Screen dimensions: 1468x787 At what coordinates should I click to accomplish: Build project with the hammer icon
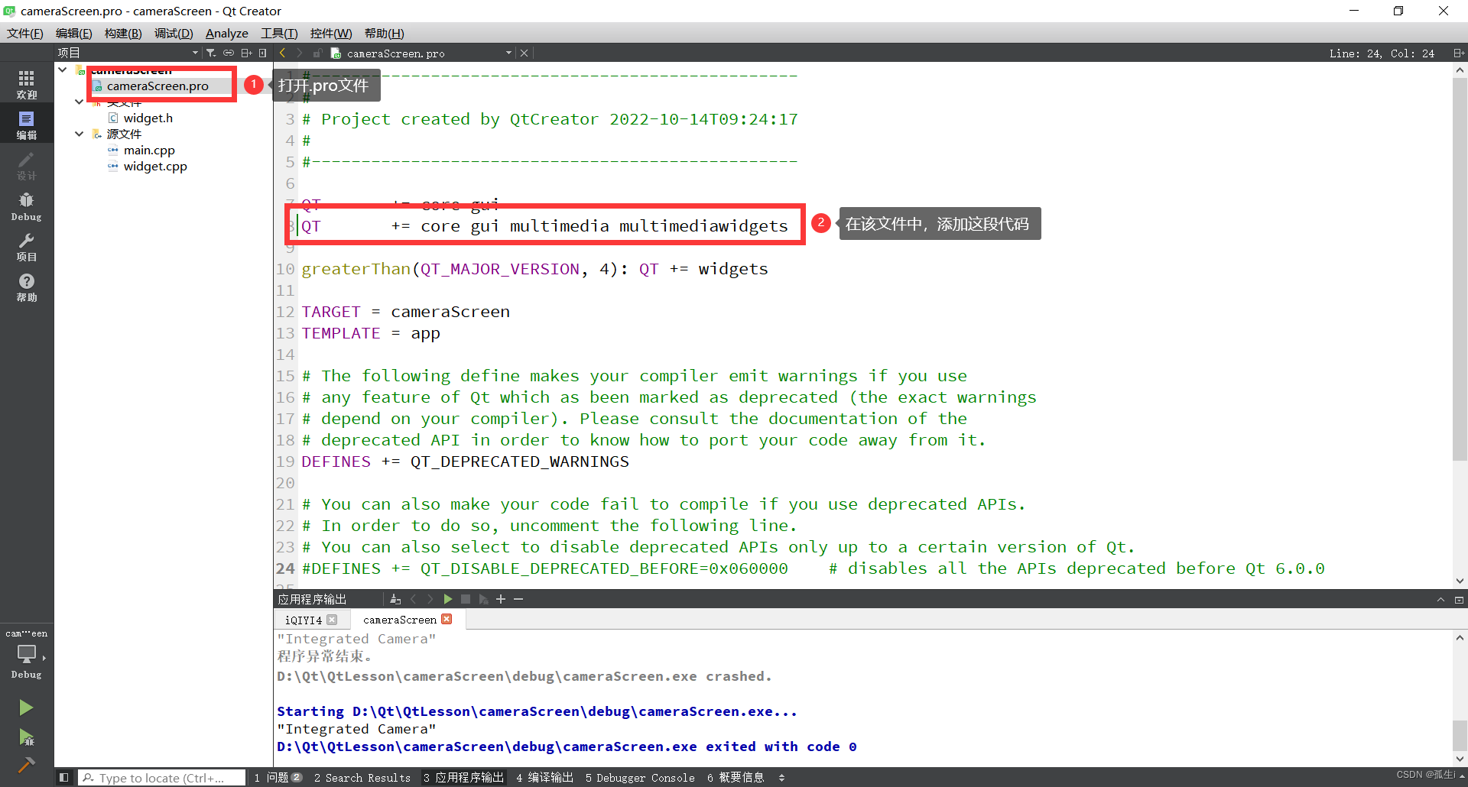tap(26, 765)
